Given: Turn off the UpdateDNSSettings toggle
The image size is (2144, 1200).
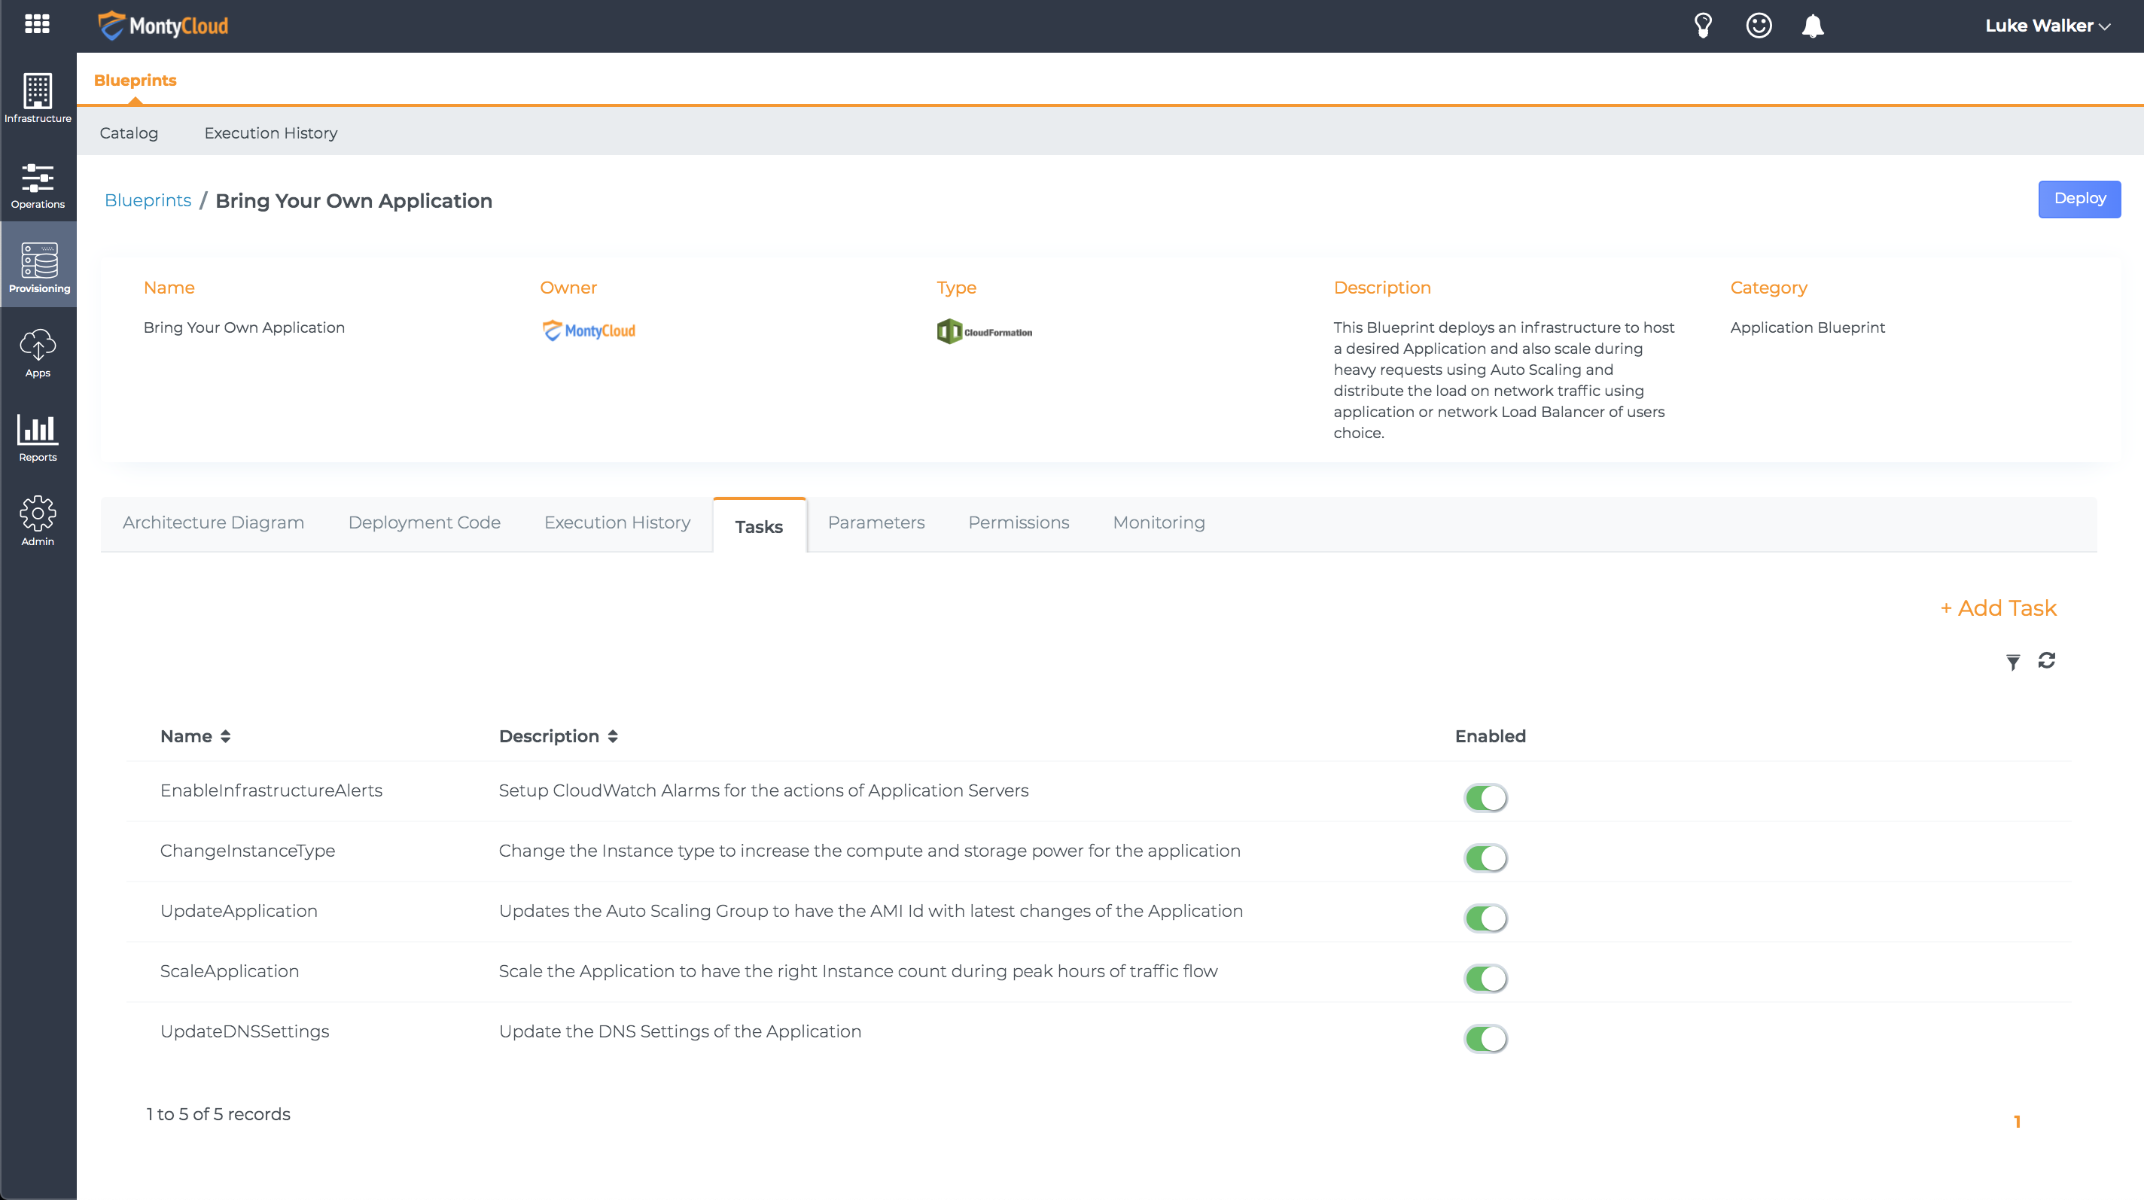Looking at the screenshot, I should (1485, 1039).
